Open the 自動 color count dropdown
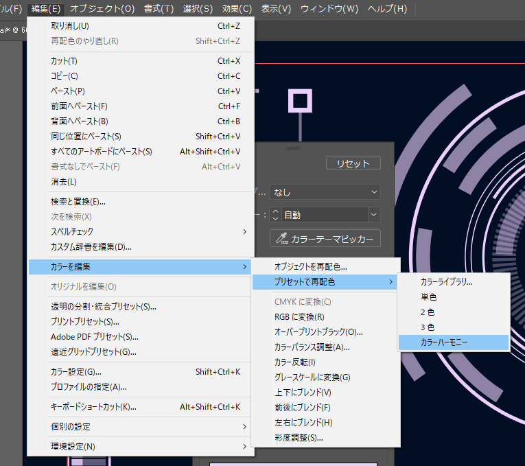 point(374,215)
